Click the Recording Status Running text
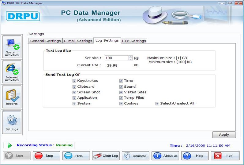Screen dimensions: 244x165 coord(45,145)
